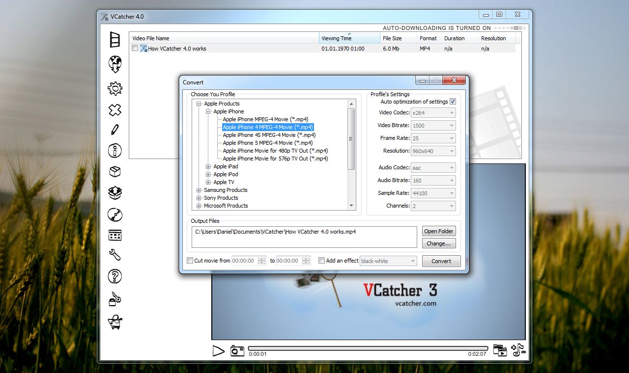
Task: Sort by Duration column header
Action: coord(460,38)
